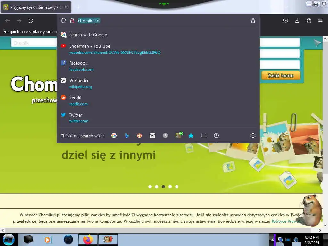This screenshot has height=246, width=328.
Task: Search this time with DuckDuckGo icon
Action: pos(140,135)
